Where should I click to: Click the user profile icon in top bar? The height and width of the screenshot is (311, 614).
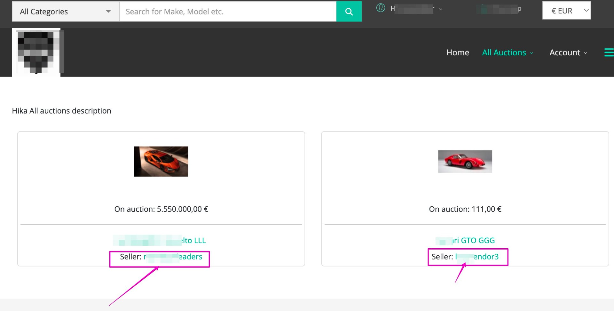coord(381,8)
